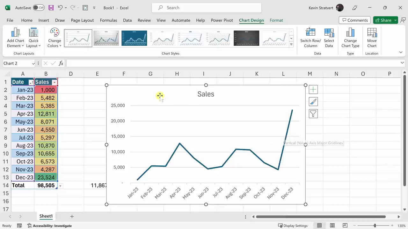Click Change Chart Type button
This screenshot has width=408, height=229.
[x=350, y=38]
